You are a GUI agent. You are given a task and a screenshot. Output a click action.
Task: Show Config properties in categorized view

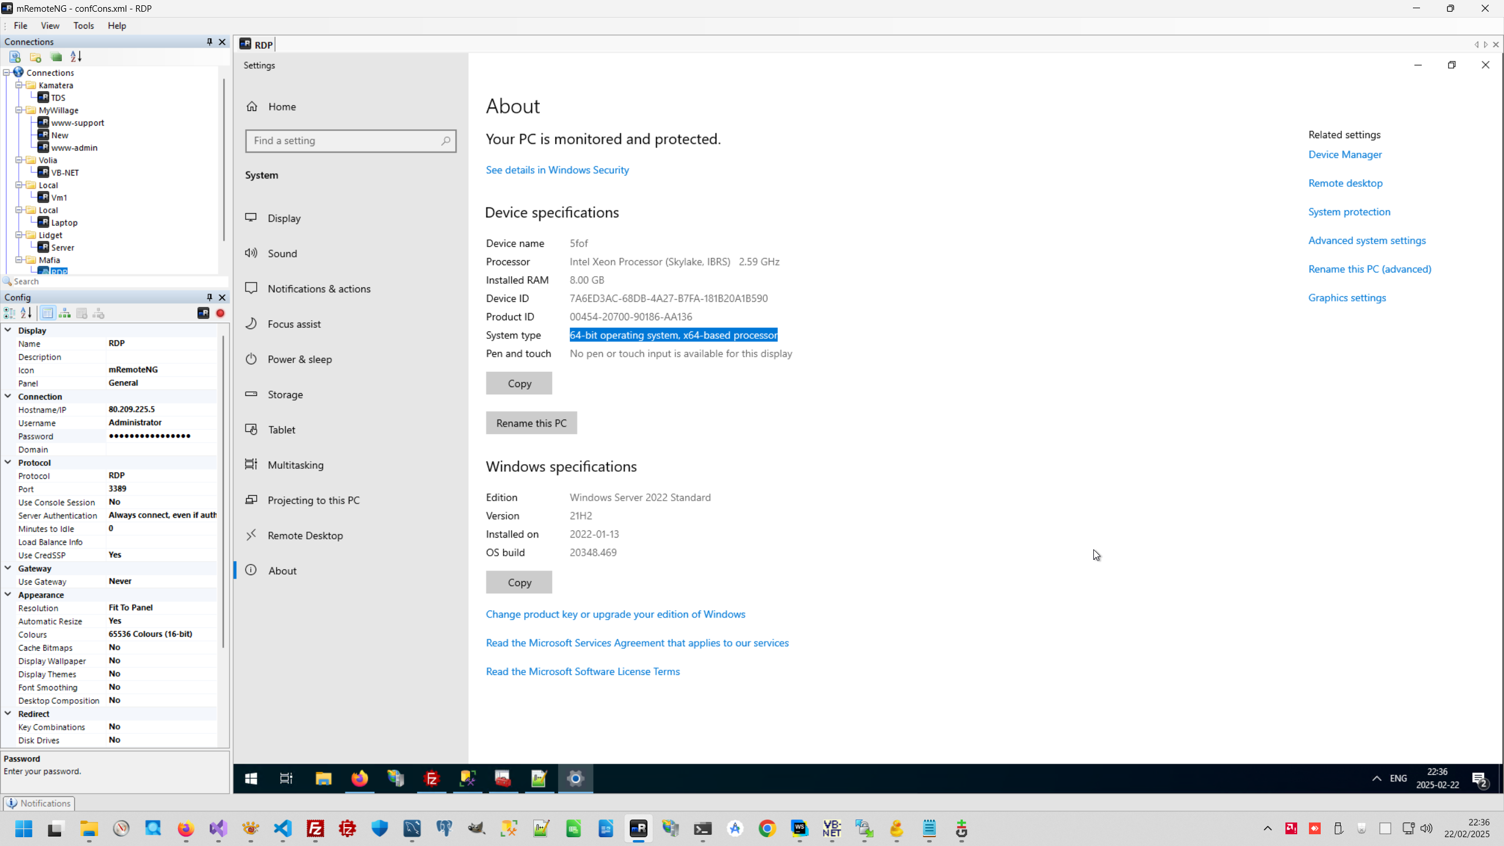[9, 314]
